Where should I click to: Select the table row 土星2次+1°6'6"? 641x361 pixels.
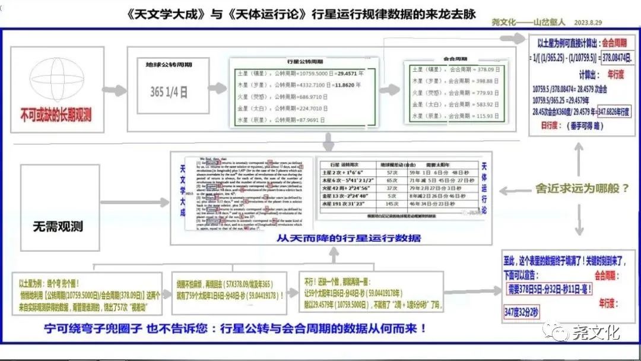coord(399,173)
